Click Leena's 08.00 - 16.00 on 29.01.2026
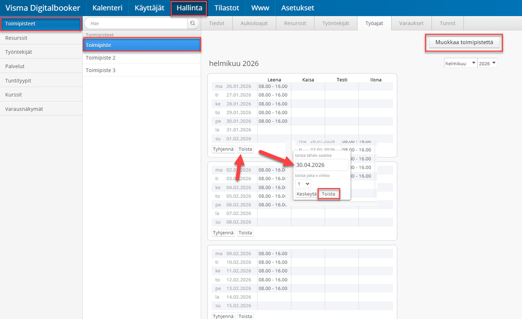This screenshot has width=522, height=319. point(273,112)
